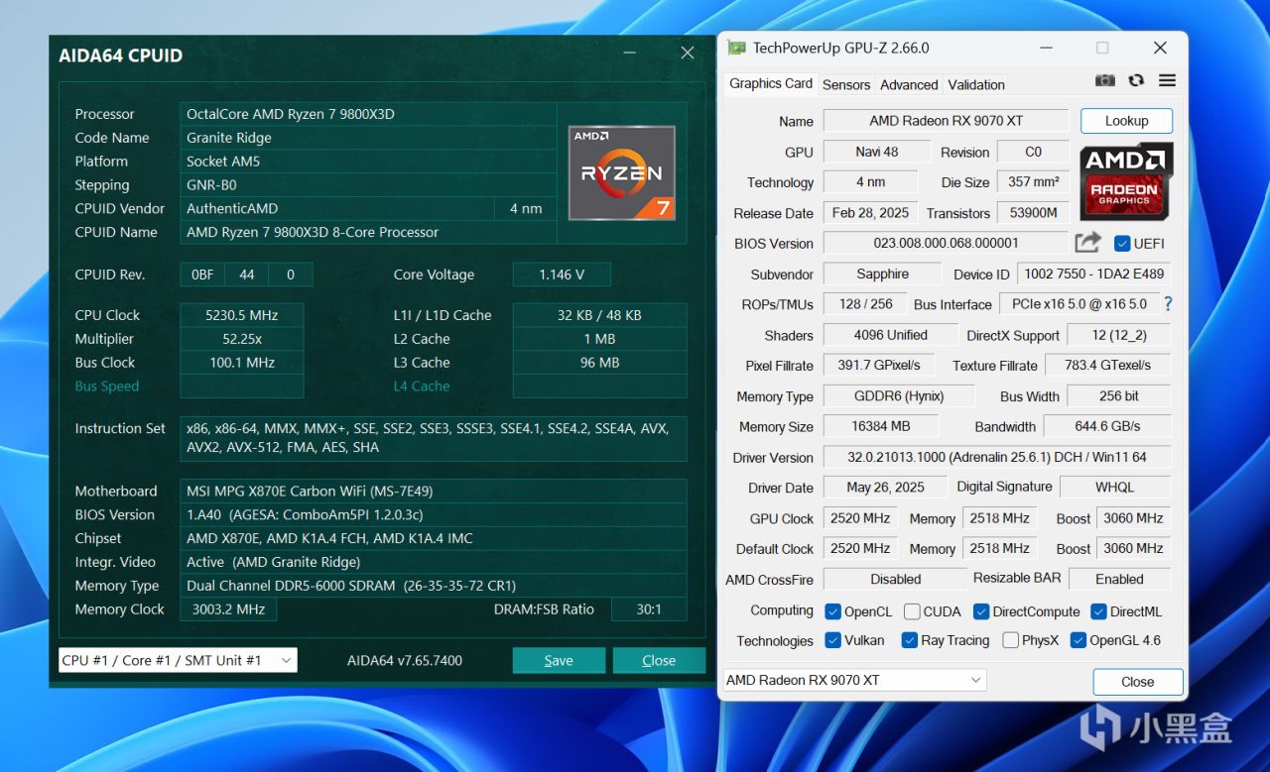The width and height of the screenshot is (1270, 772).
Task: Open the CPU core selection dropdown
Action: [x=178, y=660]
